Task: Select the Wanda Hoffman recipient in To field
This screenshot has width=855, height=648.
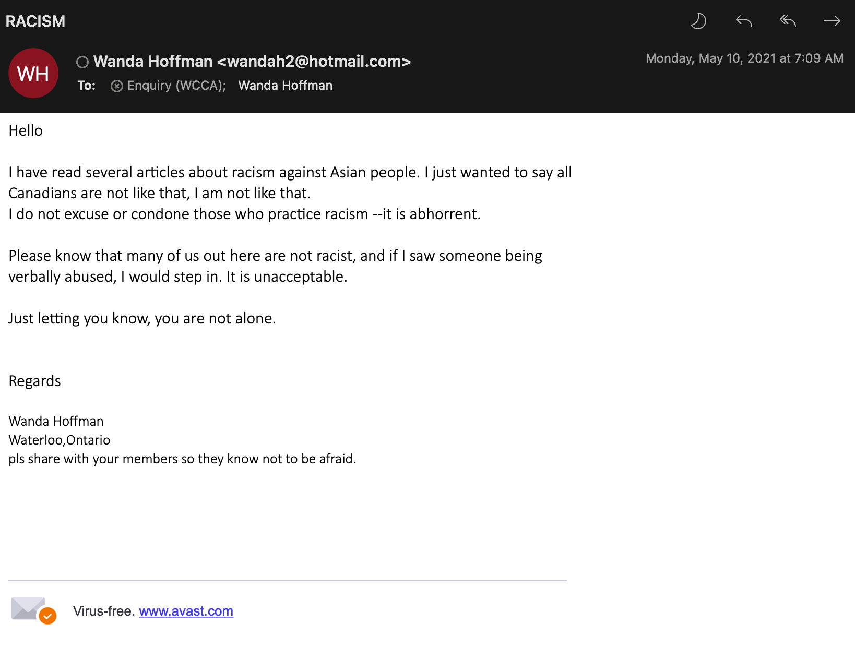Action: 285,86
